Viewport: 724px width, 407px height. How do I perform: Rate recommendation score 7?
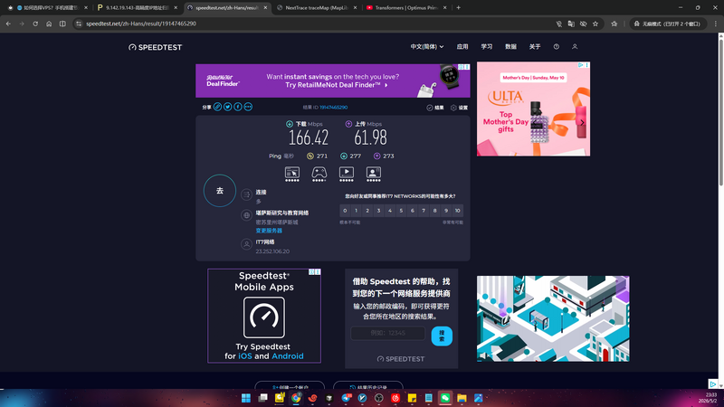(424, 211)
